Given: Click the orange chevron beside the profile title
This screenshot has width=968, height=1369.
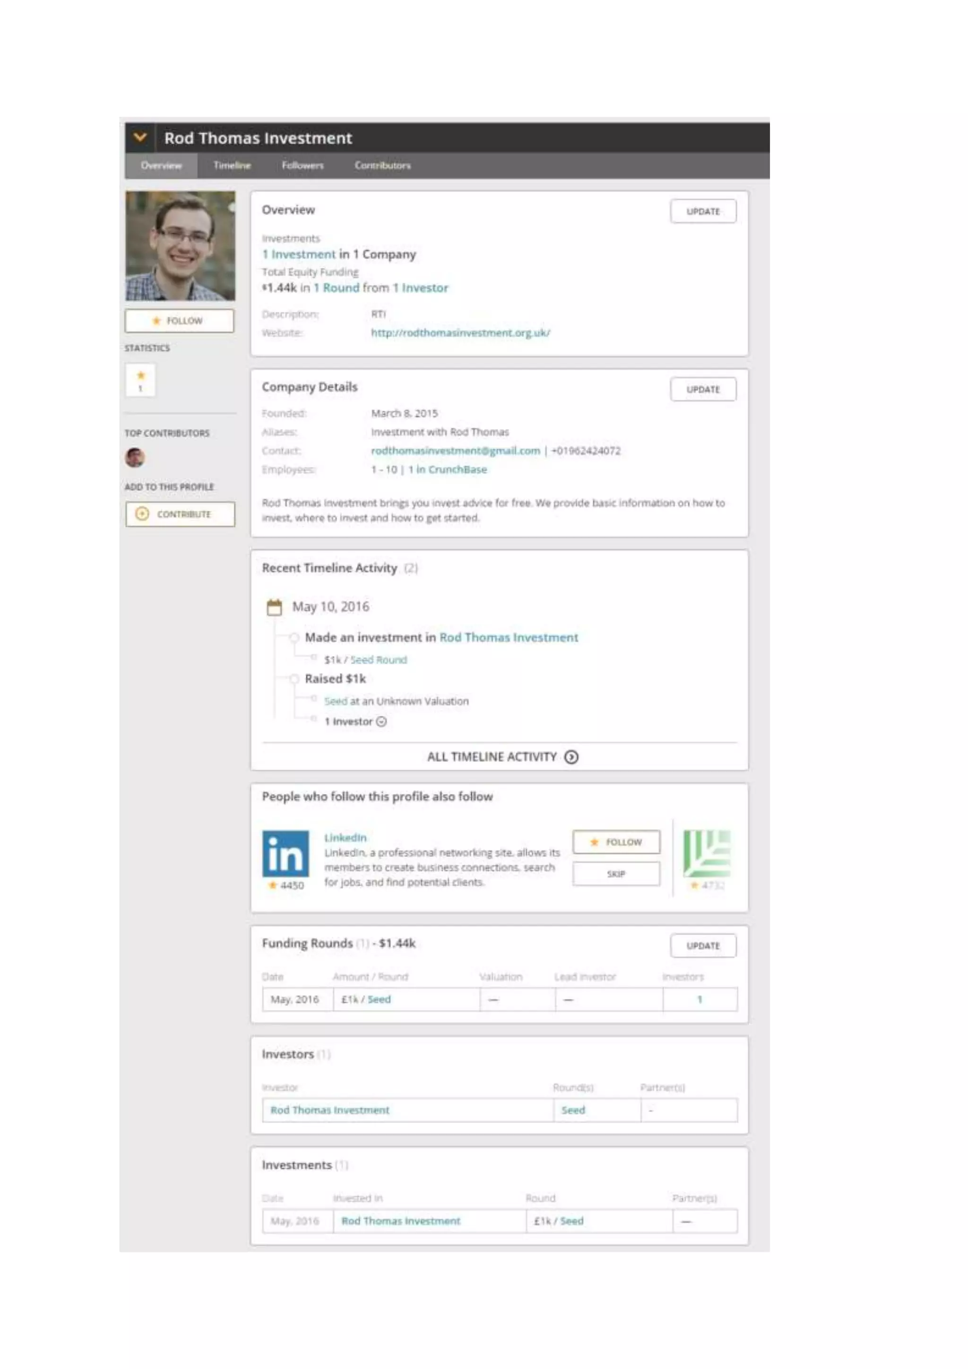Looking at the screenshot, I should (x=140, y=138).
